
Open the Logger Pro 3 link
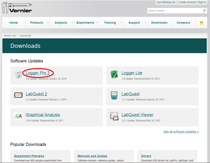tap(37, 73)
